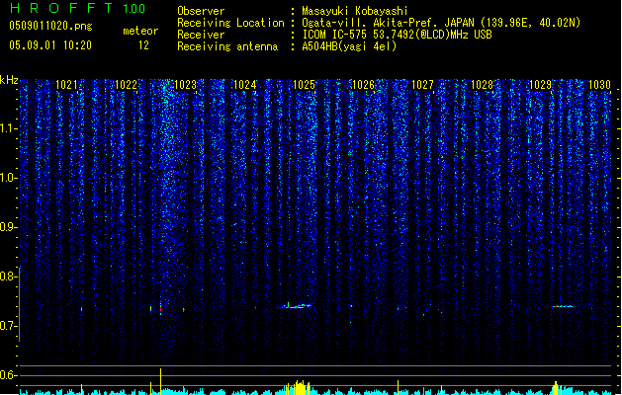Image resolution: width=622 pixels, height=395 pixels.
Task: Click the 1029 time marker
Action: point(540,85)
